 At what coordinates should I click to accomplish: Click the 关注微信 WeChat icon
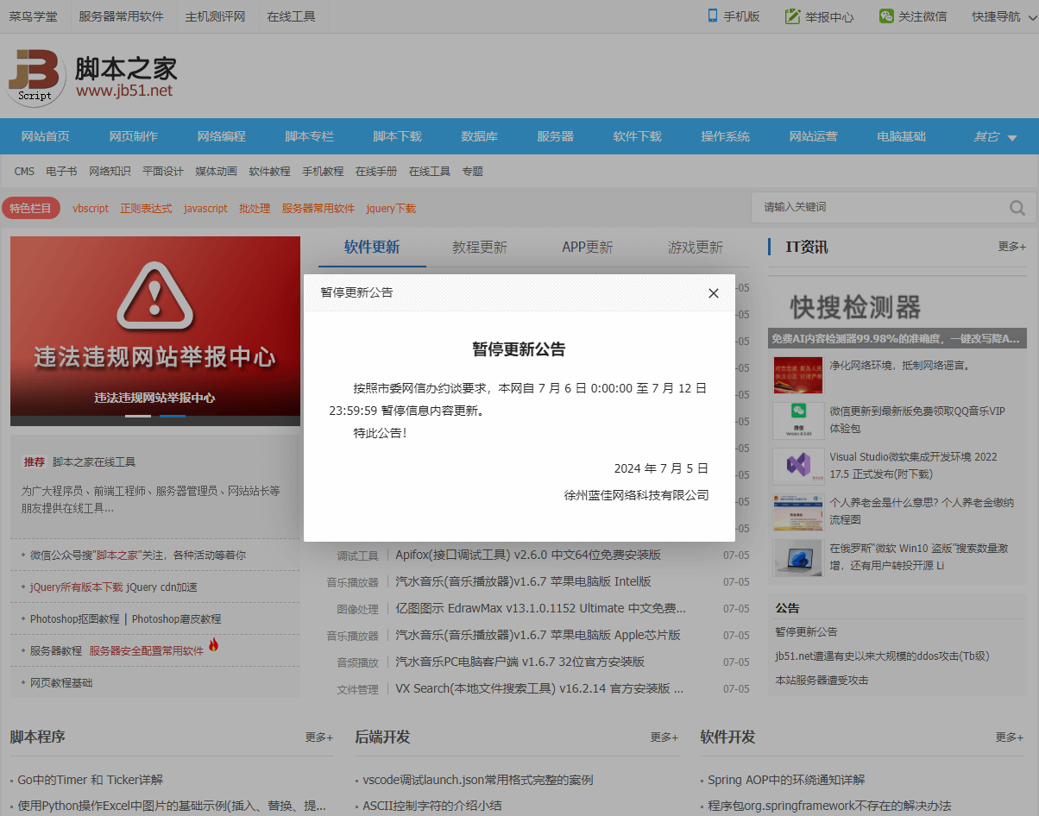pos(886,16)
